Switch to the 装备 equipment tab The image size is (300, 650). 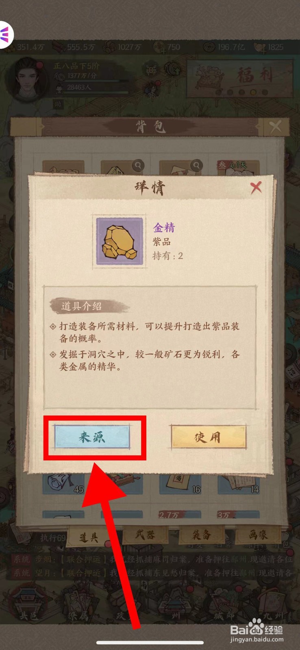[x=202, y=535]
